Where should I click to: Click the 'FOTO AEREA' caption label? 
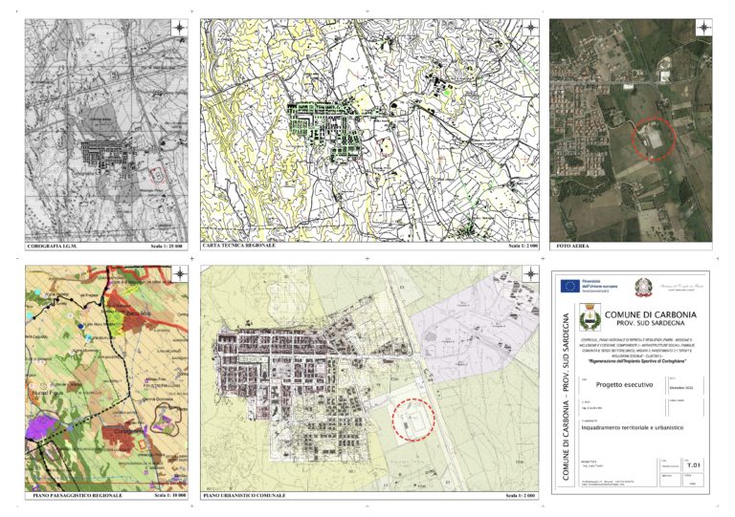point(572,247)
